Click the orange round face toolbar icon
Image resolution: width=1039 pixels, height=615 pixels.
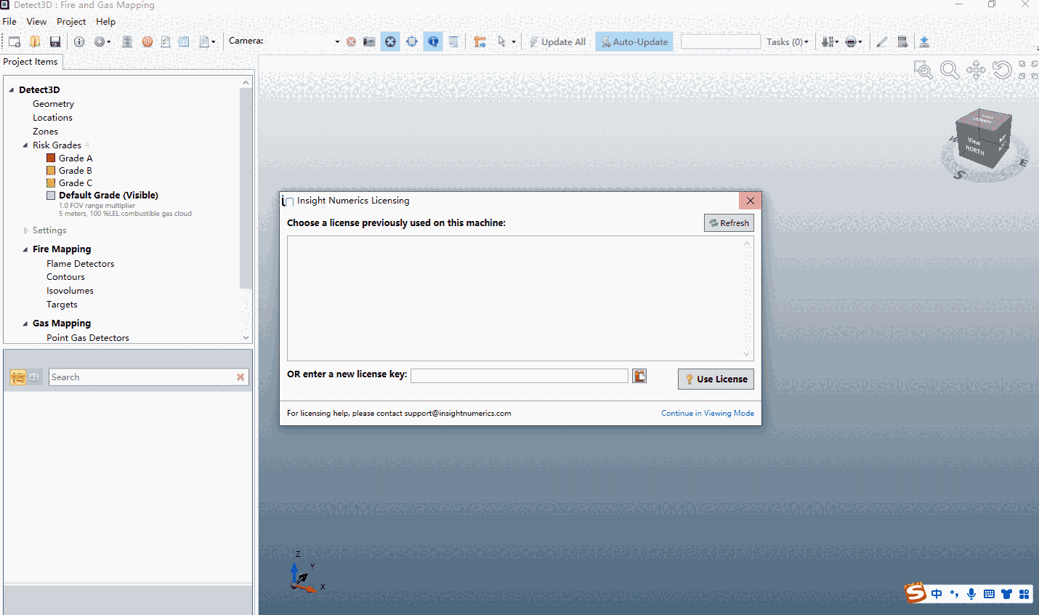pyautogui.click(x=147, y=41)
